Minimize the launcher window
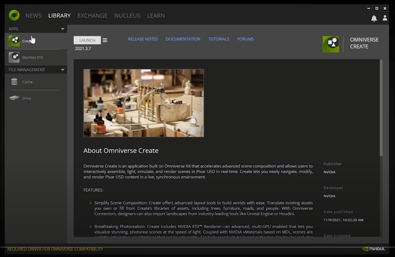395x257 pixels. pos(369,8)
